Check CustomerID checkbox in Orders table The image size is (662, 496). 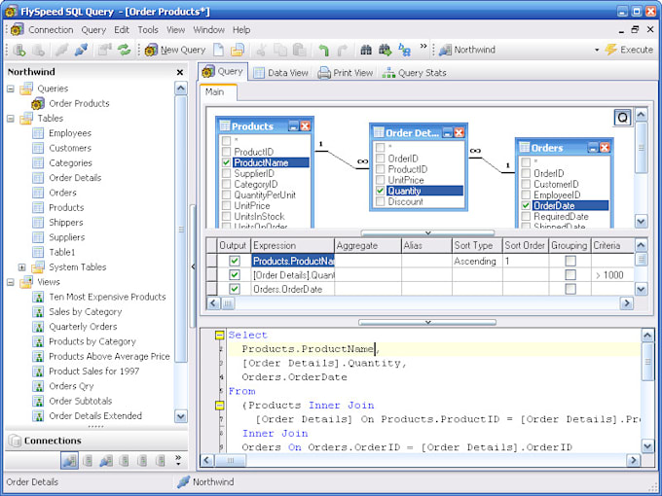(x=526, y=184)
